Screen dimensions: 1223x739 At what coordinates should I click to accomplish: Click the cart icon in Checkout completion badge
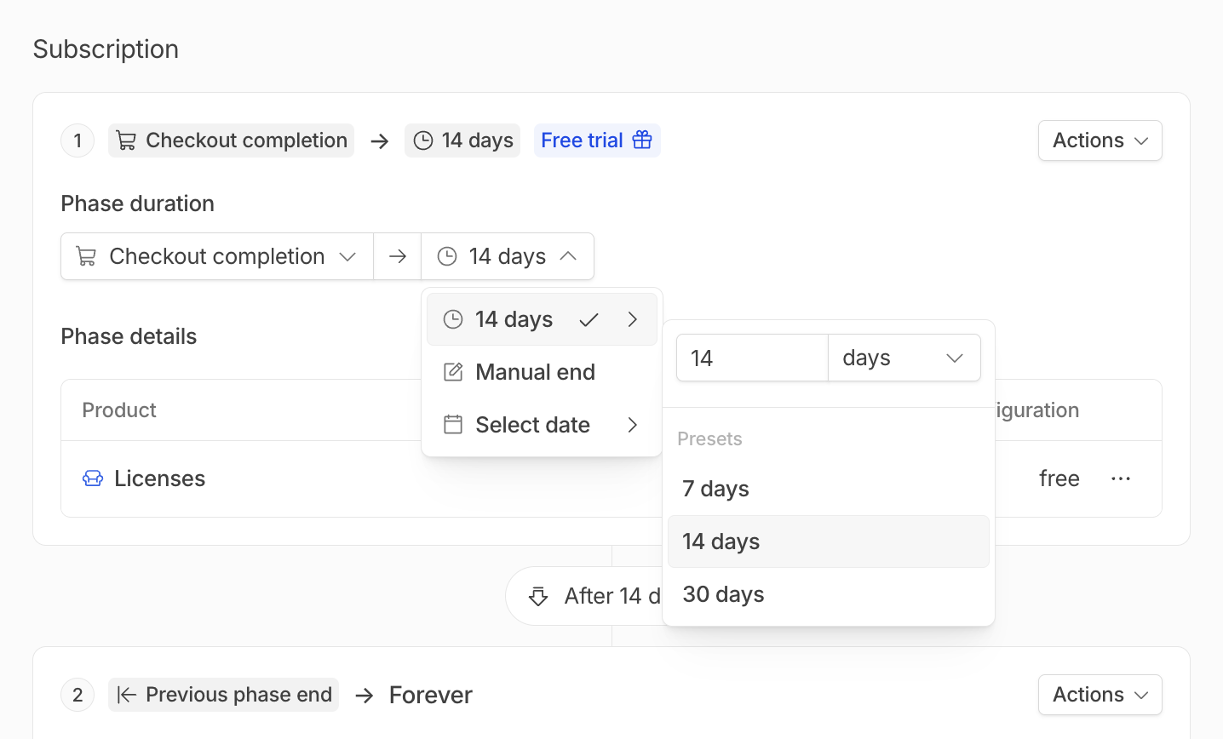point(126,140)
